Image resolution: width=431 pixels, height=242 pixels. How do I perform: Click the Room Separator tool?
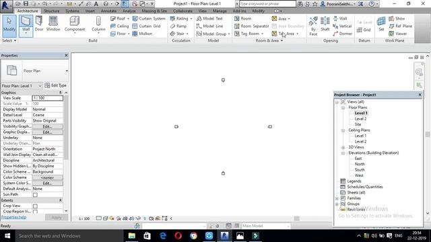pos(251,26)
